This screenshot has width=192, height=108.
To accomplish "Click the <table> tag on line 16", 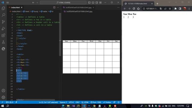I will click(20, 54).
